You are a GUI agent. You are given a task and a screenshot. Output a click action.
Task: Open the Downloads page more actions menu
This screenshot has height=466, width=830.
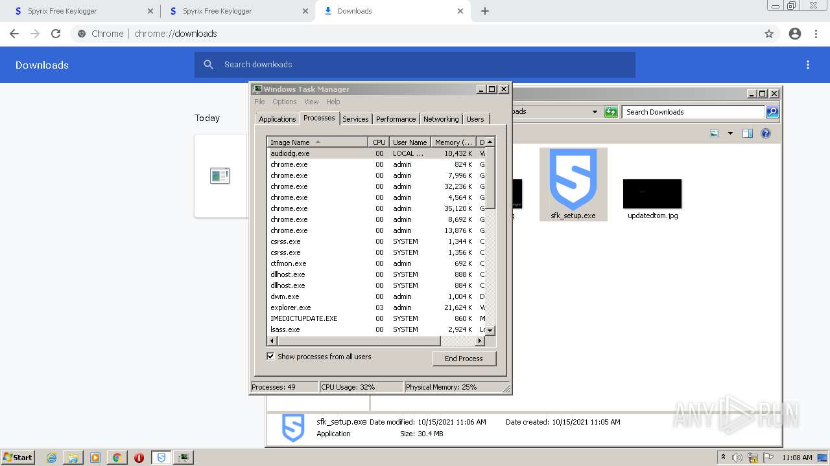(x=808, y=65)
